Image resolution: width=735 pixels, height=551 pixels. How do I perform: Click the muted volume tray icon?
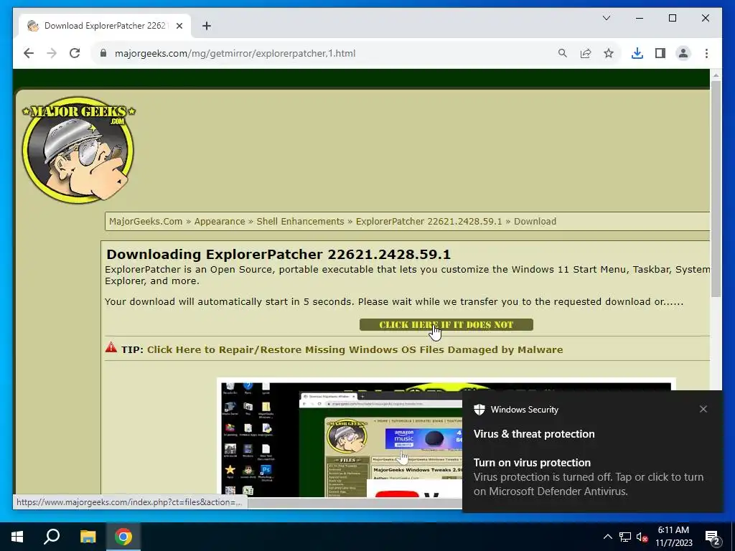642,537
